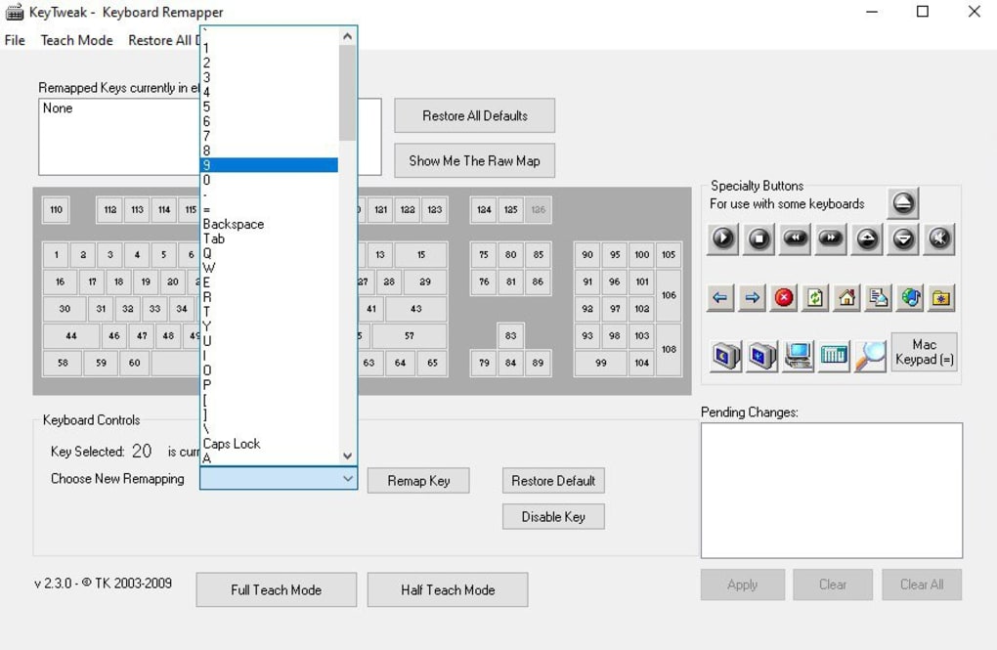Click the Eject specialty button
The width and height of the screenshot is (997, 650).
(x=903, y=203)
